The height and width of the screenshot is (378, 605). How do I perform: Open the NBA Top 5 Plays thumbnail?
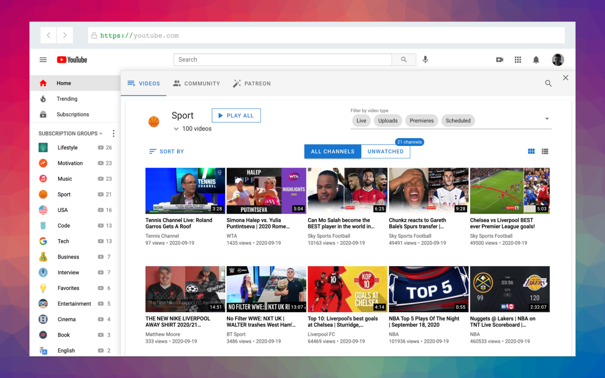[429, 289]
